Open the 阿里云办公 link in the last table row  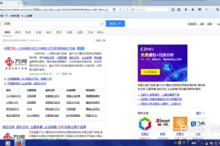click(91, 116)
